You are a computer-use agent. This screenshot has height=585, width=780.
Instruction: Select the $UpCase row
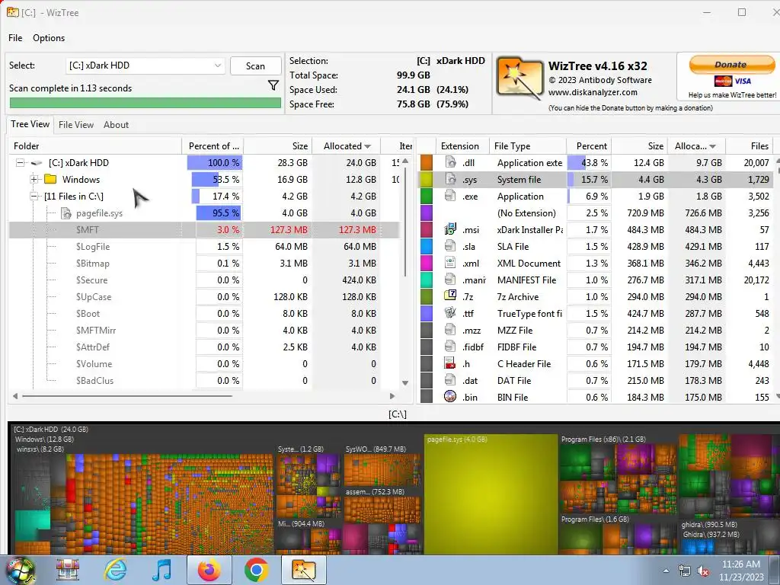(204, 297)
